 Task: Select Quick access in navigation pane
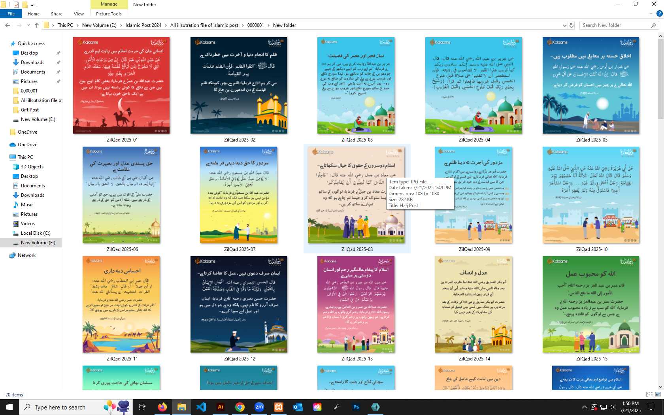(31, 43)
